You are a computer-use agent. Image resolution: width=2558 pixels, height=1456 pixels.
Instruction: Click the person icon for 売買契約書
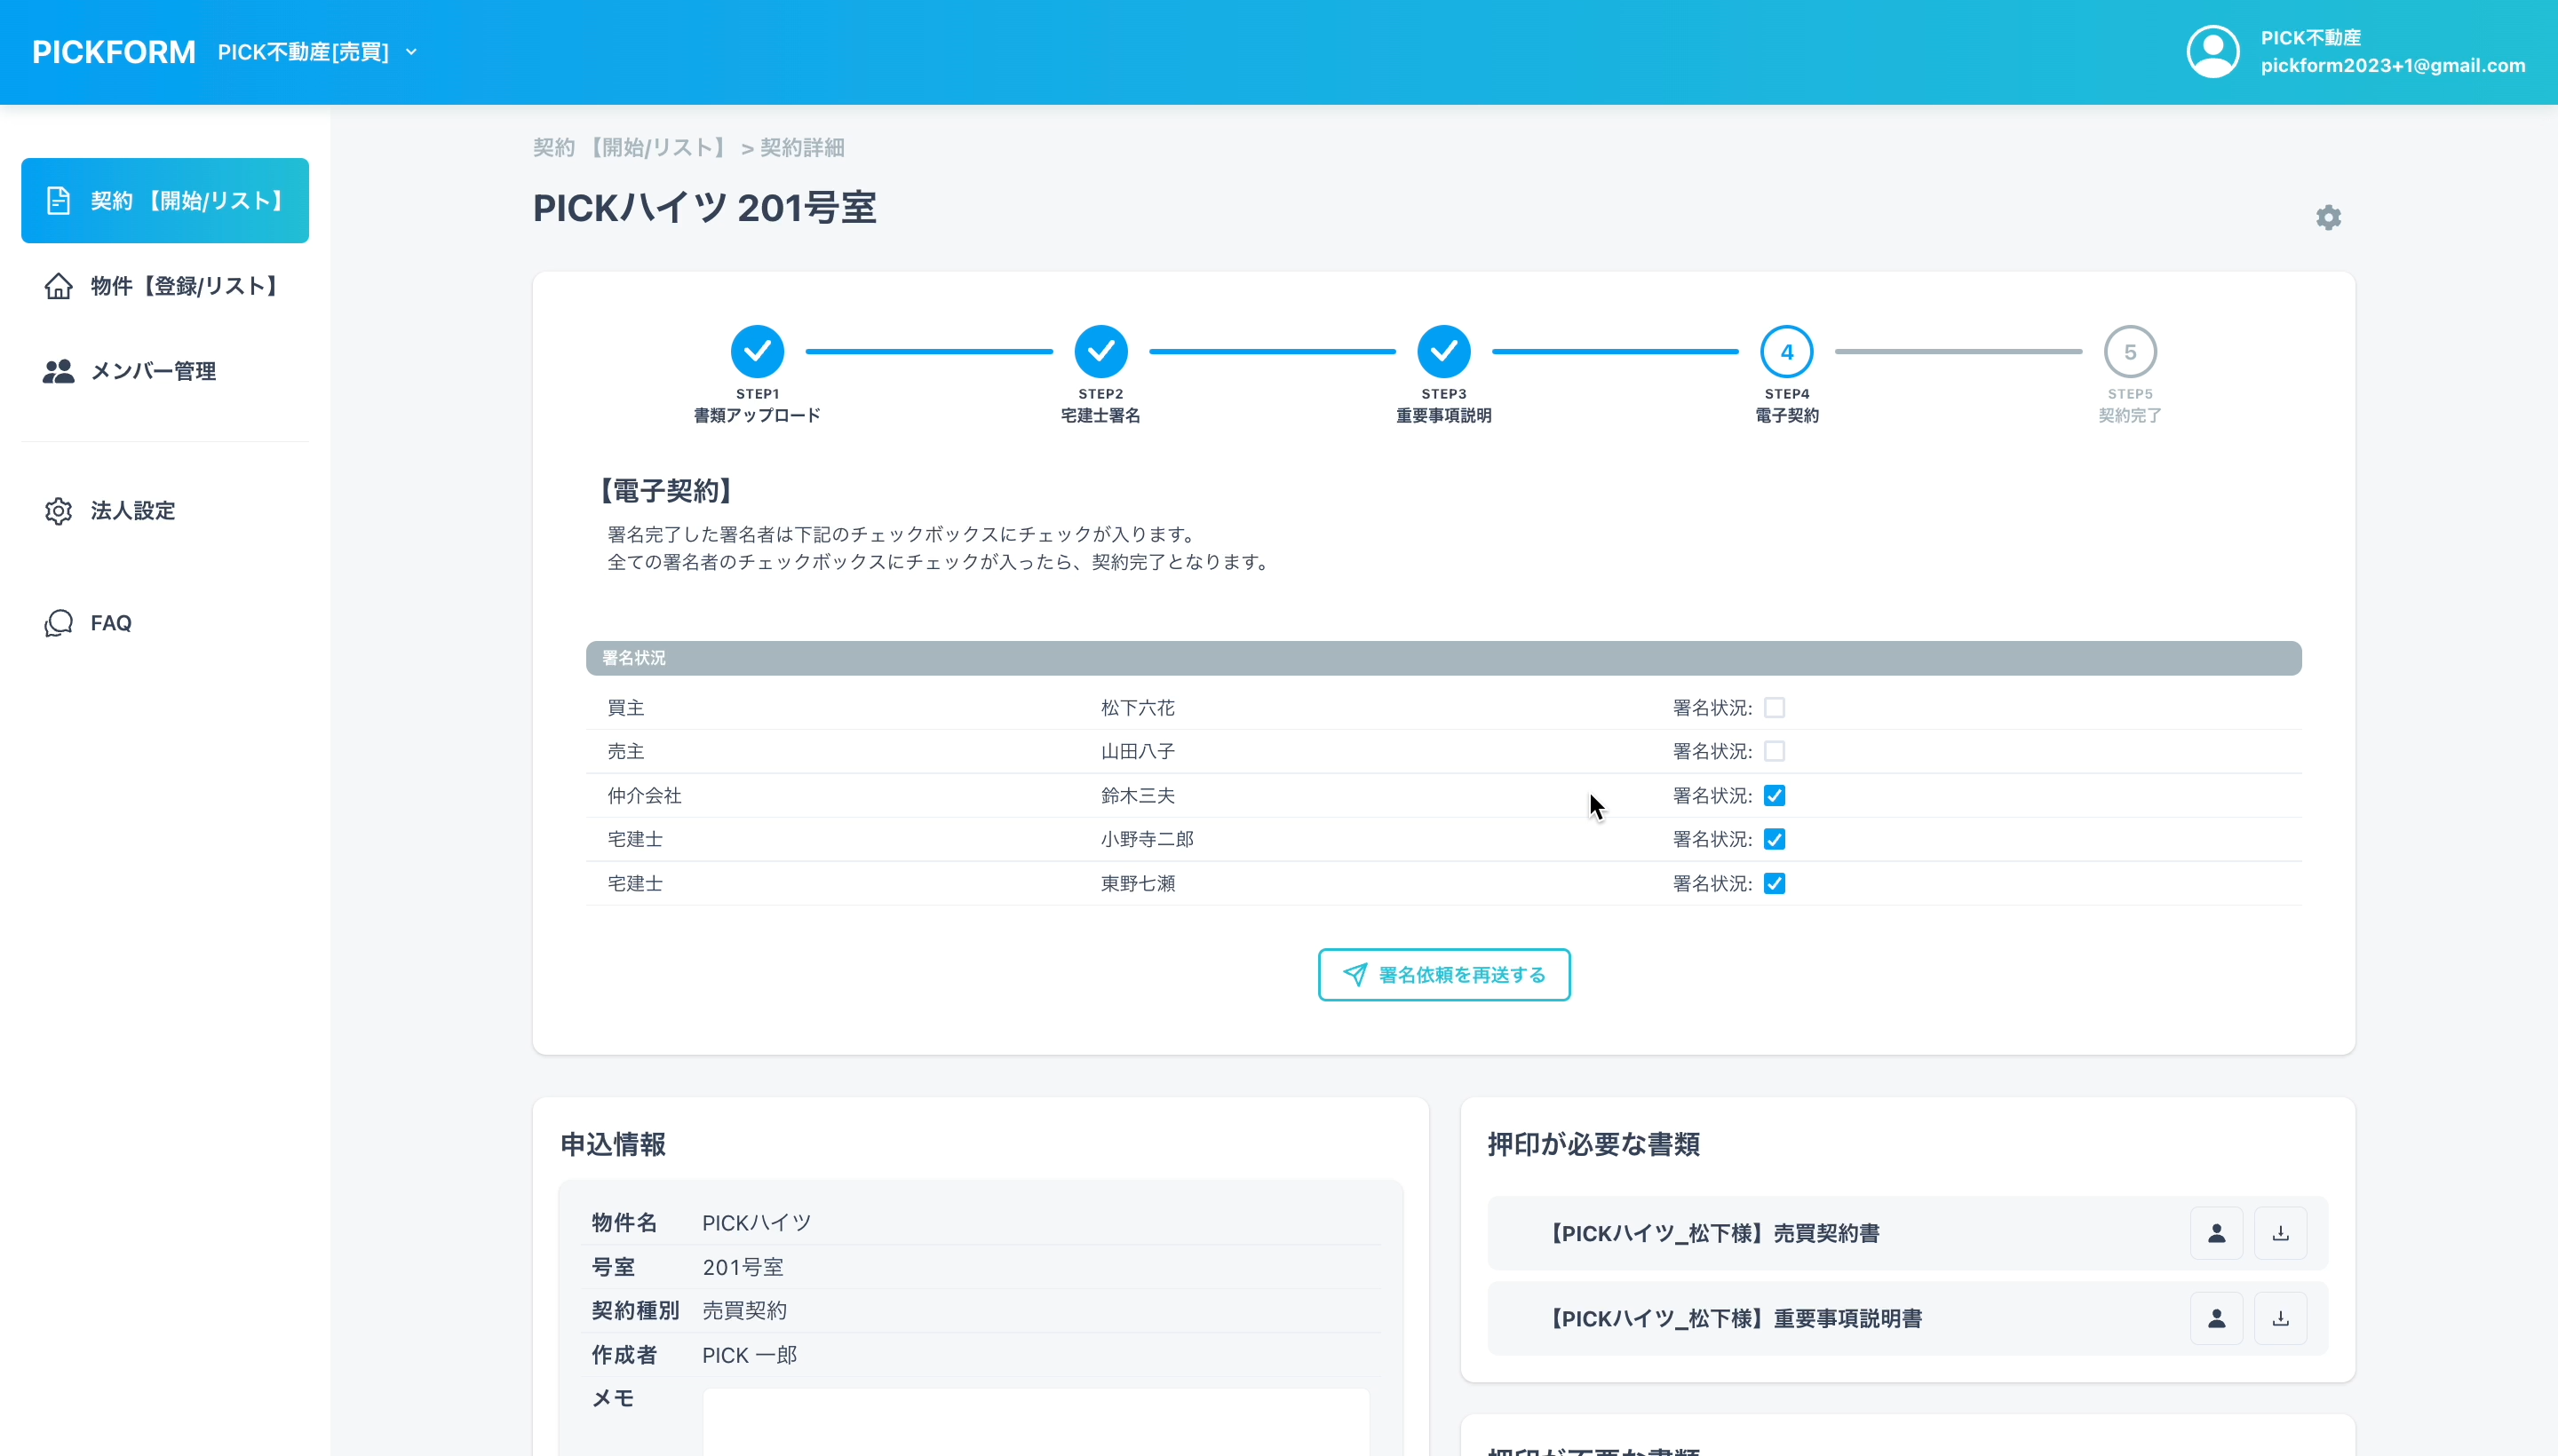2216,1233
